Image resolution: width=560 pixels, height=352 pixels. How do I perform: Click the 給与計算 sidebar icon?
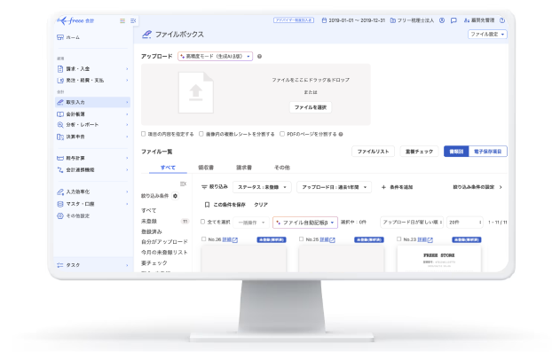pos(60,158)
